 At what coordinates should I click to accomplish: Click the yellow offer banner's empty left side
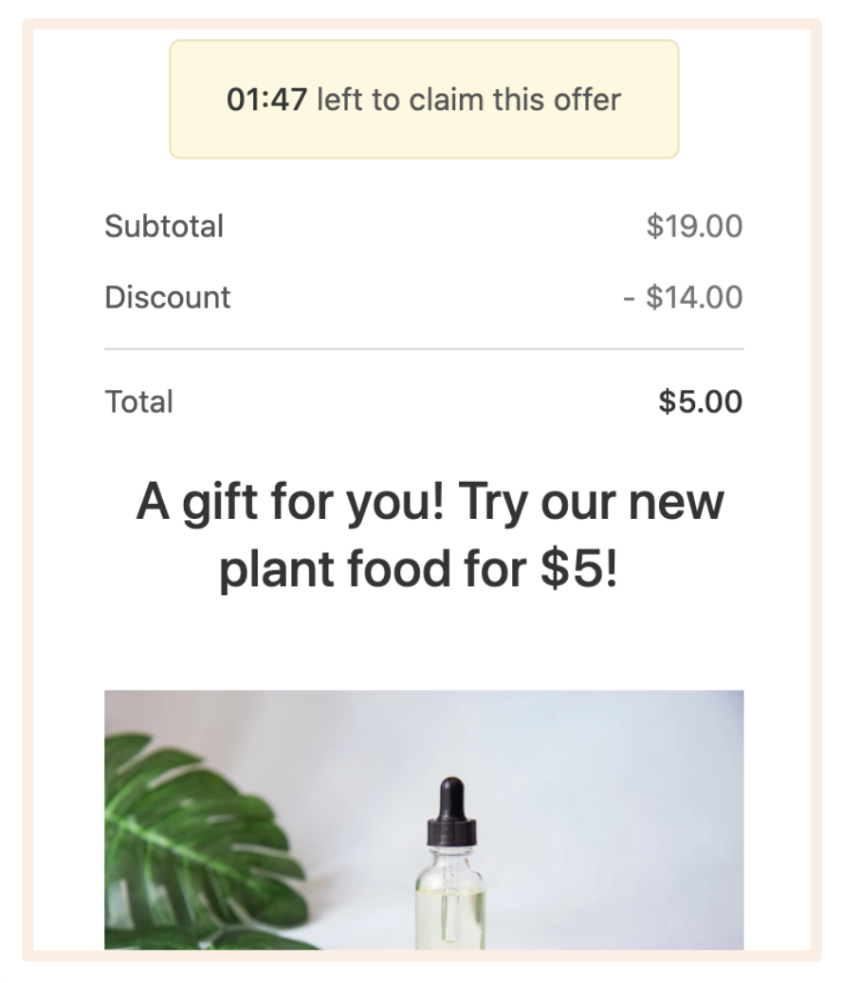[x=197, y=99]
